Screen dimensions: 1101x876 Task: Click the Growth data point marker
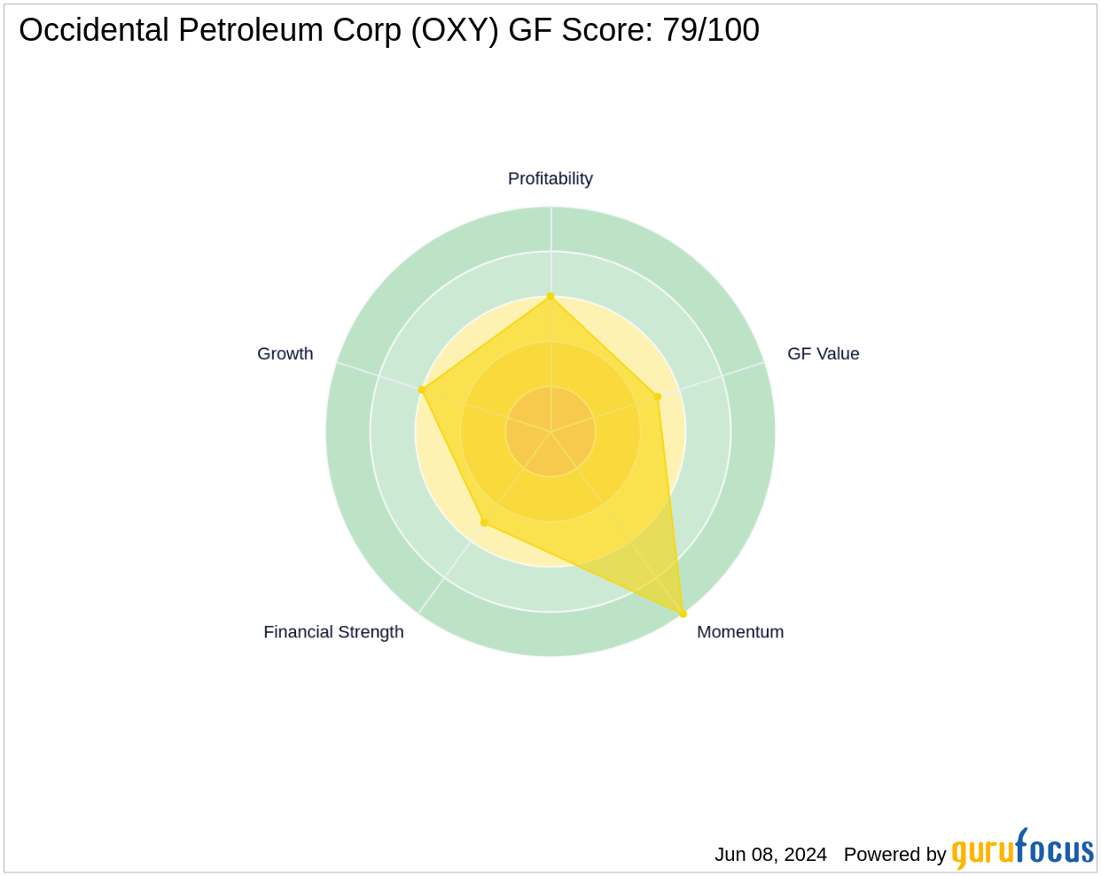pos(422,389)
